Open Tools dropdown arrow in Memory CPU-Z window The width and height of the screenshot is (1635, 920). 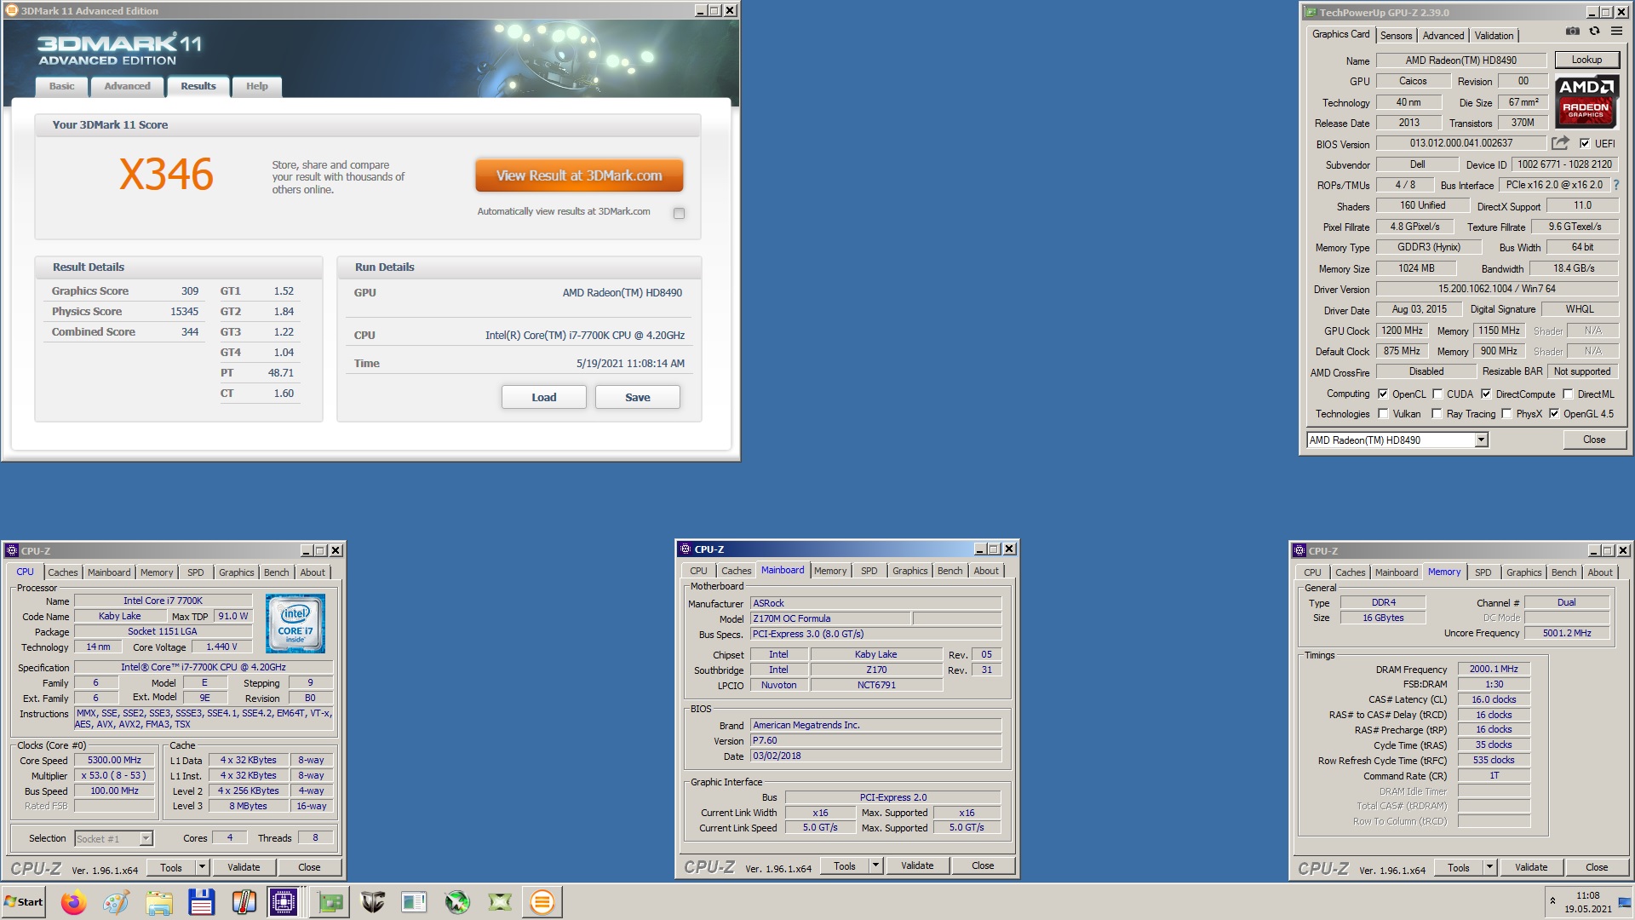click(1489, 867)
